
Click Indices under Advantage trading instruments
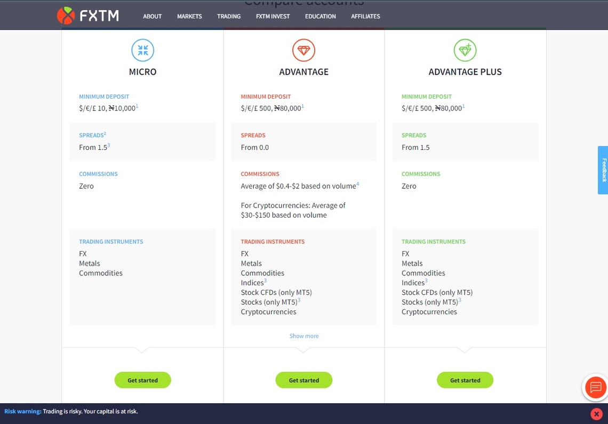(252, 283)
